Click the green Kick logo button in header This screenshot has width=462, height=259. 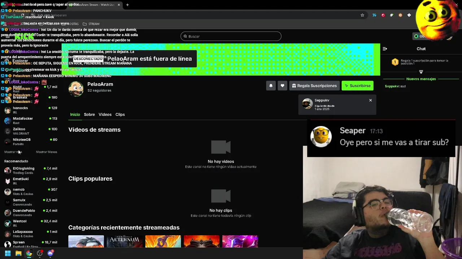coord(24,37)
